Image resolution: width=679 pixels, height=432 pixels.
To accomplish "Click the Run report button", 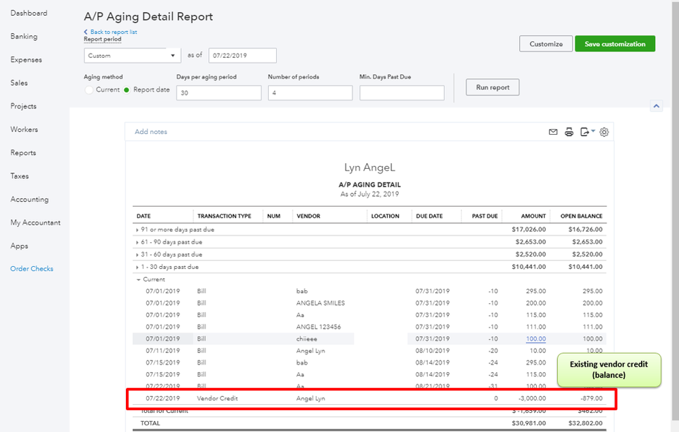I will point(493,87).
